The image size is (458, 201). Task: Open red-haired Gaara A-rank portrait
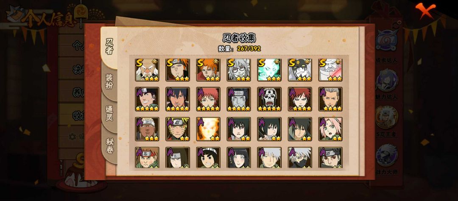(x=300, y=99)
